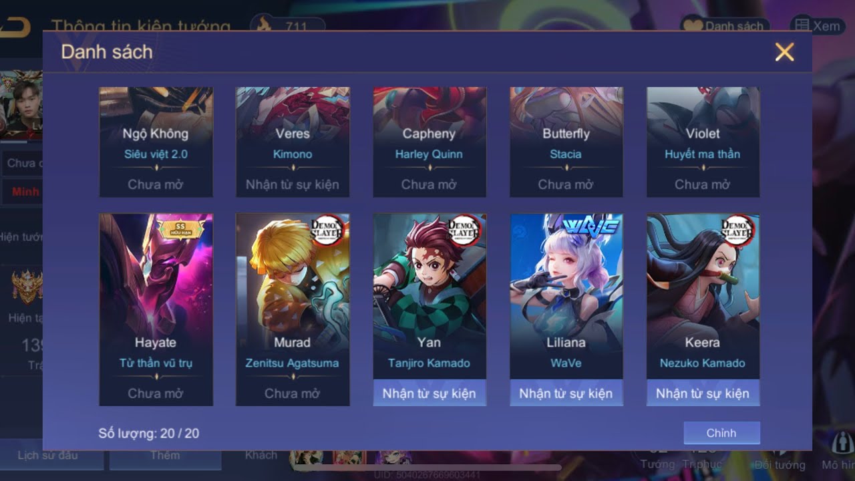Viewport: 855px width, 481px height.
Task: Open the Veres Kimono skin card
Action: (x=293, y=142)
